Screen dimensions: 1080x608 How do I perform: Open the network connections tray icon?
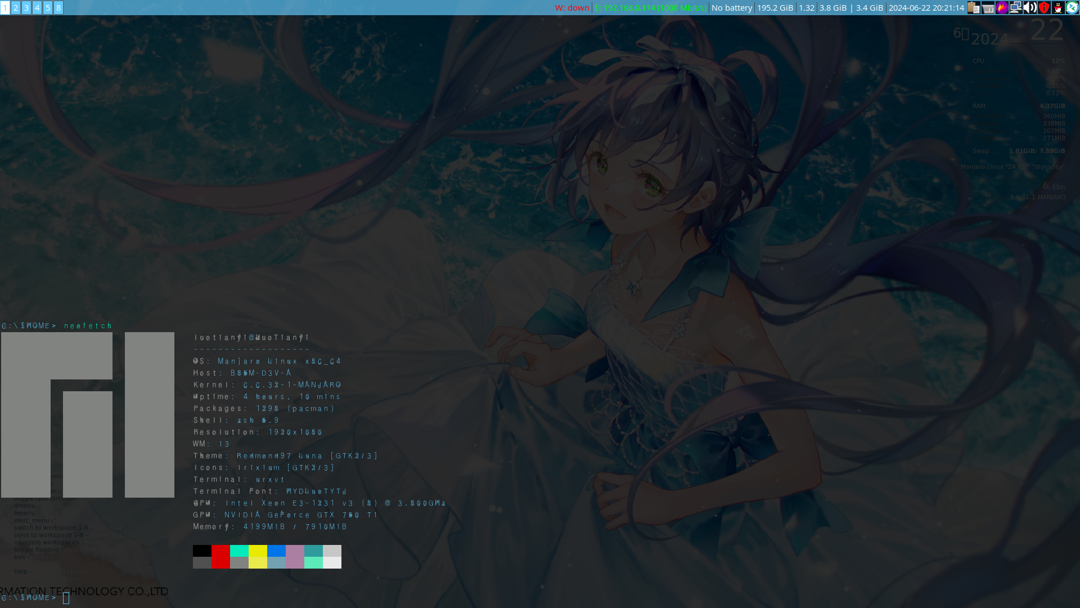pyautogui.click(x=1016, y=7)
